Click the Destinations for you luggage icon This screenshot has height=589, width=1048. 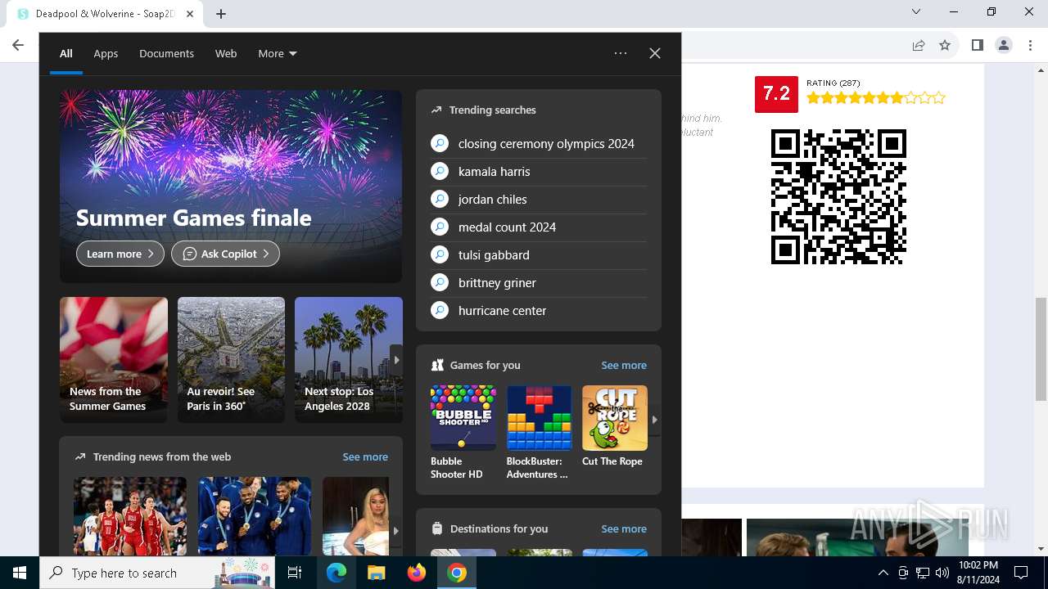437,528
